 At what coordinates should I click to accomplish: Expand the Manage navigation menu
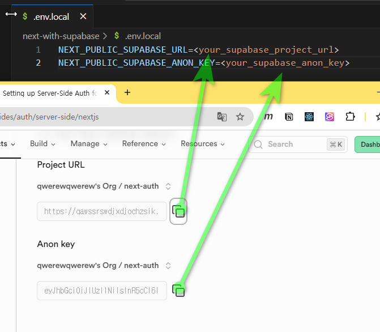click(x=88, y=144)
